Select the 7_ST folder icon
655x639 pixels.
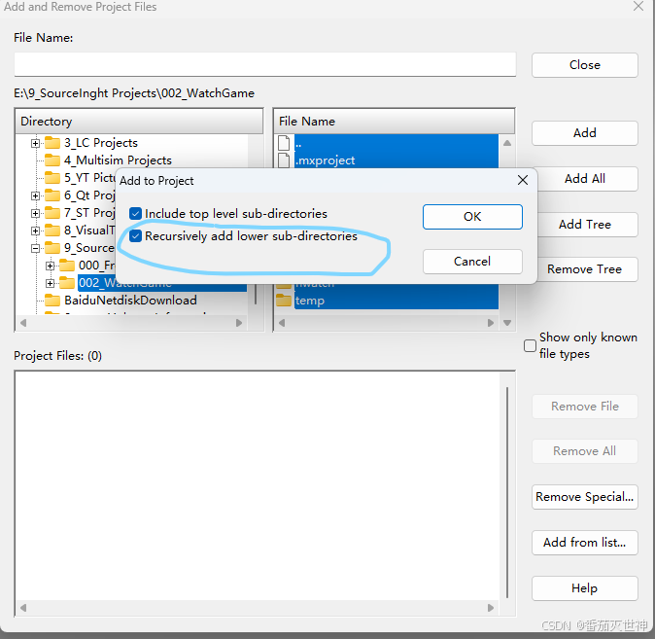(52, 213)
